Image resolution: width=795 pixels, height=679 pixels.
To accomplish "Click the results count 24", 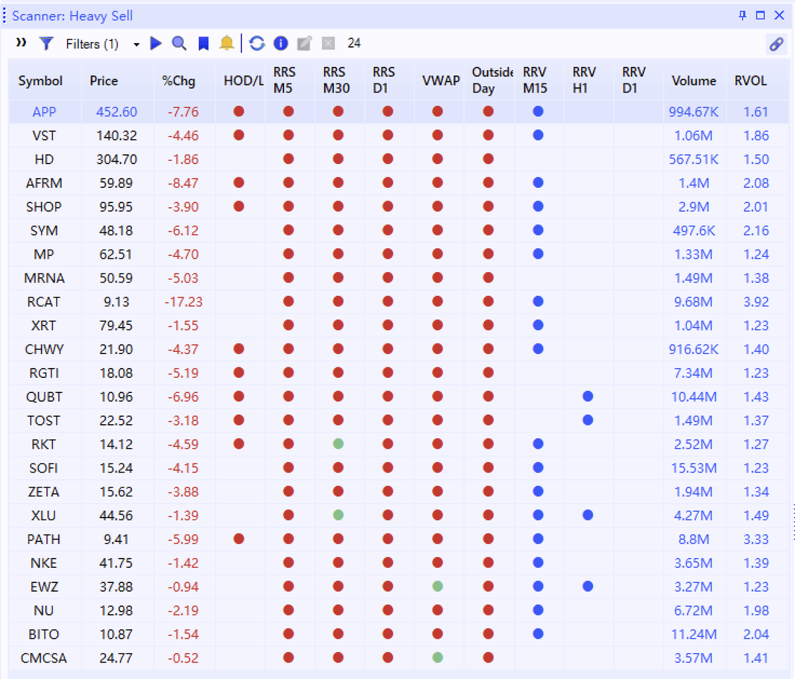I will [x=354, y=43].
